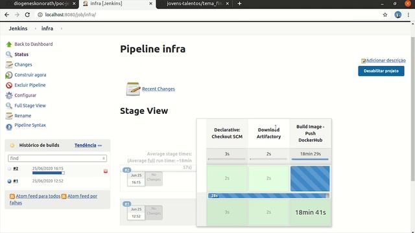Open Chrome three-dot menu
The width and height of the screenshot is (415, 233).
click(x=409, y=15)
